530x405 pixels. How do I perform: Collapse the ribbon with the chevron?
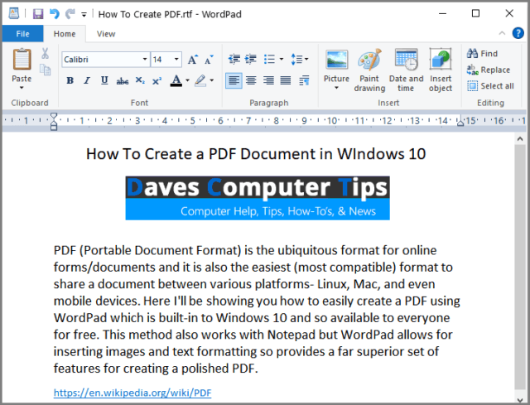(x=502, y=33)
